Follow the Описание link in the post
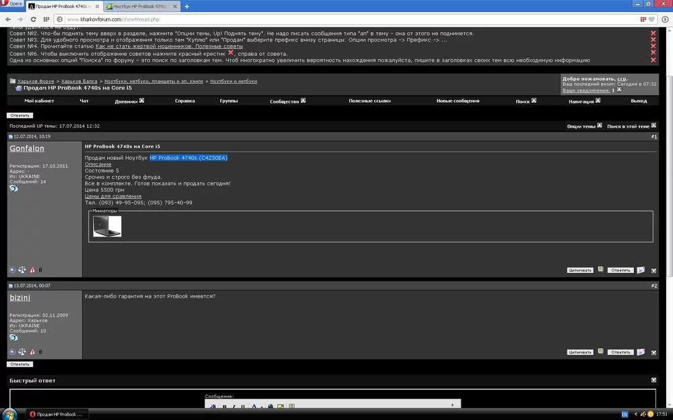The height and width of the screenshot is (420, 673). 98,164
